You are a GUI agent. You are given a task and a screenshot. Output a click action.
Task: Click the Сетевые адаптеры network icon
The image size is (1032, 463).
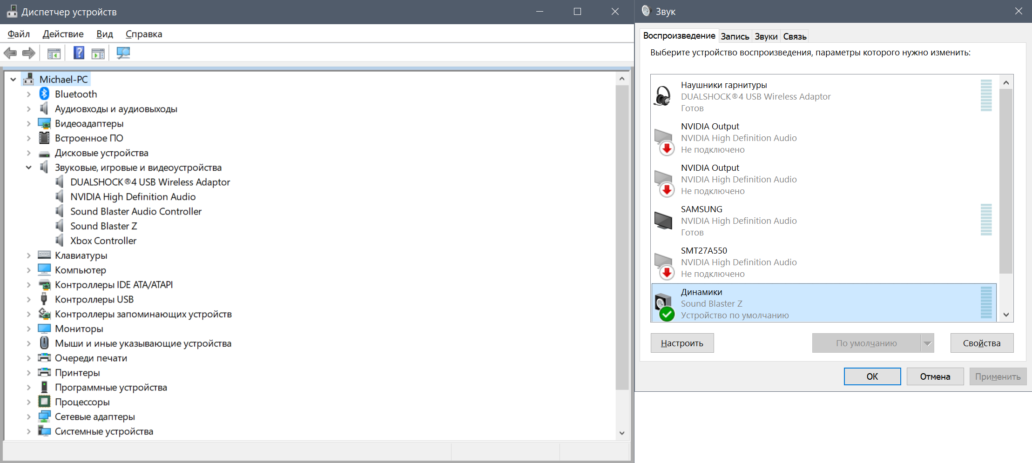click(x=44, y=416)
